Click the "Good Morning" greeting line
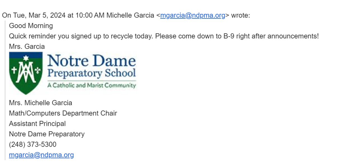358x166 pixels. click(x=31, y=26)
